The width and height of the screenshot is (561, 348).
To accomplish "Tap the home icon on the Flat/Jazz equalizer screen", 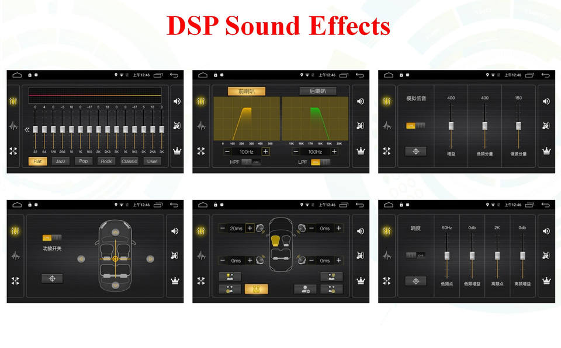I will pos(17,75).
